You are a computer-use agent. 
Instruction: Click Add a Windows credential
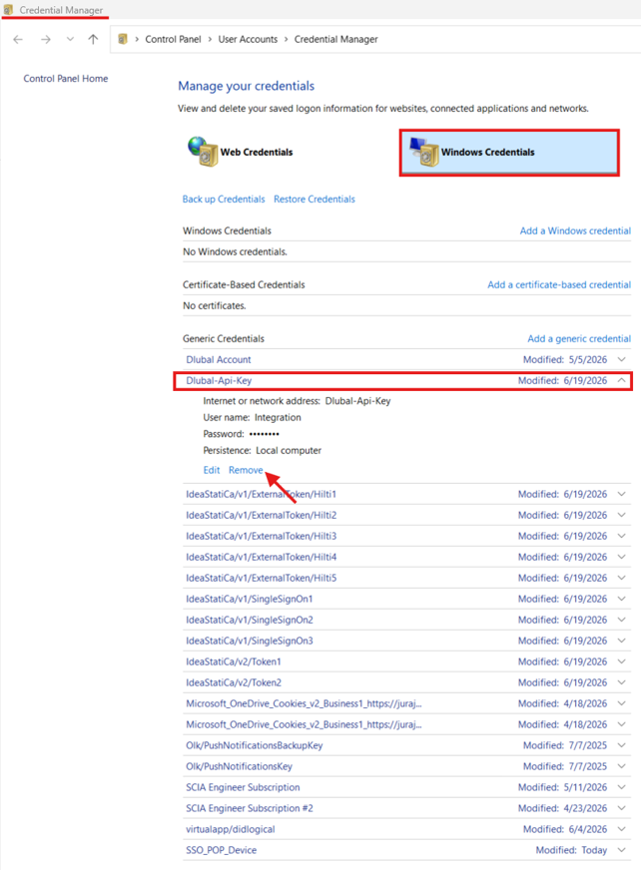coord(575,230)
